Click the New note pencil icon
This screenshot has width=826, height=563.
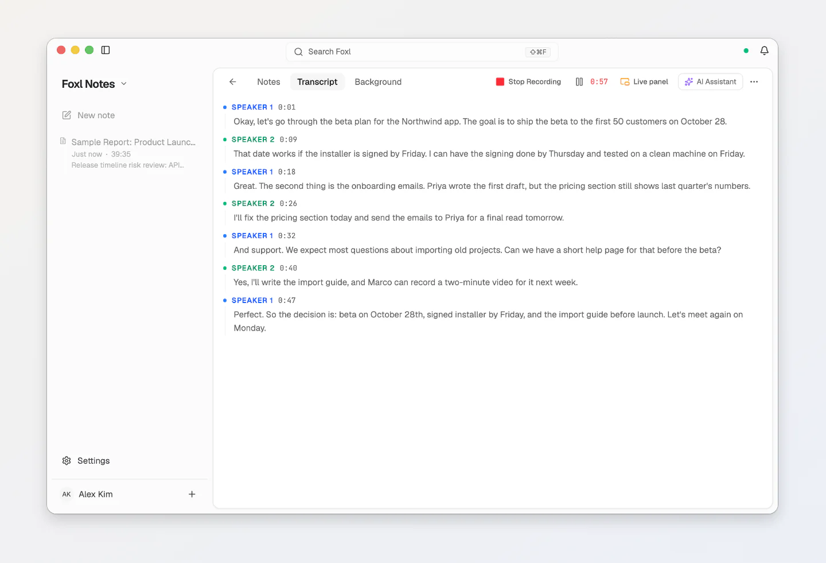pos(67,115)
